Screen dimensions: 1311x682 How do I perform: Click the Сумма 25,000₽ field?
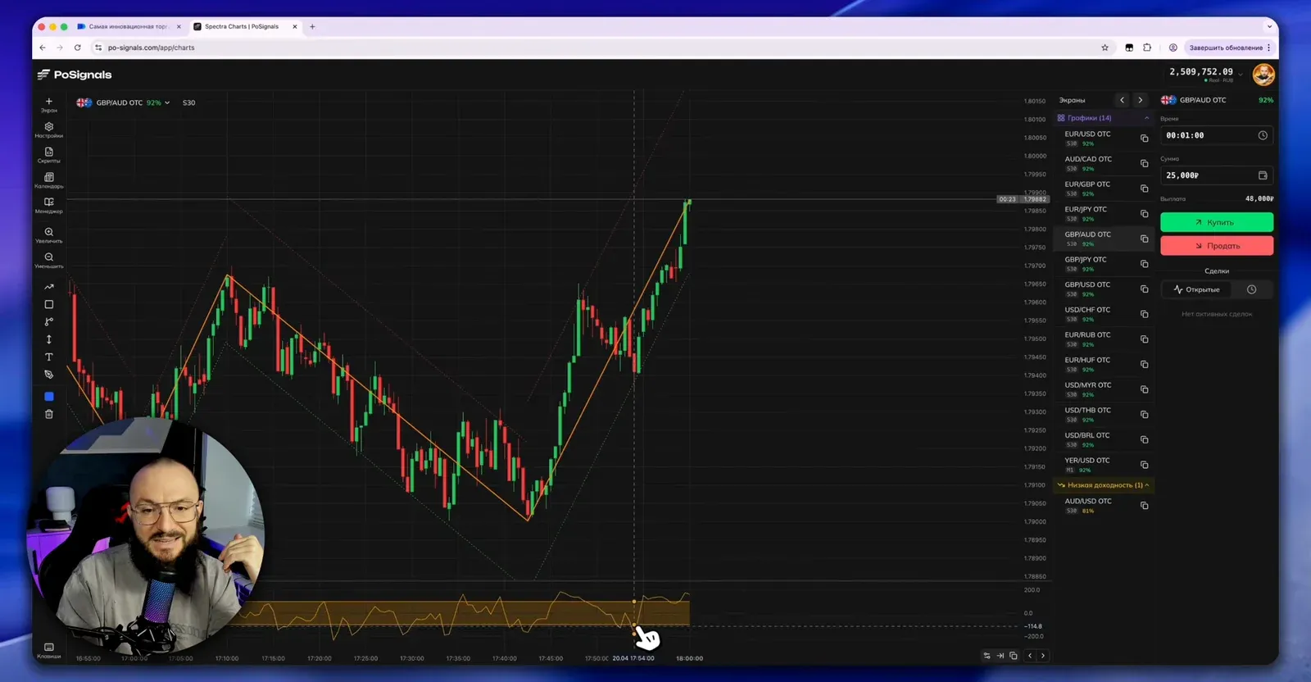[x=1217, y=175]
